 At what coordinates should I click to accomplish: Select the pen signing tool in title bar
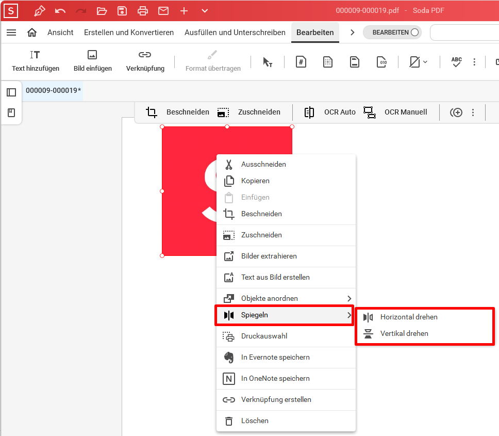tap(40, 11)
